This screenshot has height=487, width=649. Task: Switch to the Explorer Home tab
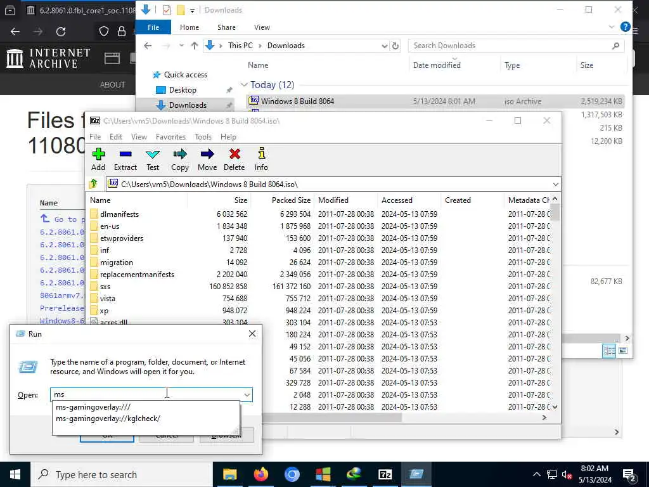pos(190,27)
